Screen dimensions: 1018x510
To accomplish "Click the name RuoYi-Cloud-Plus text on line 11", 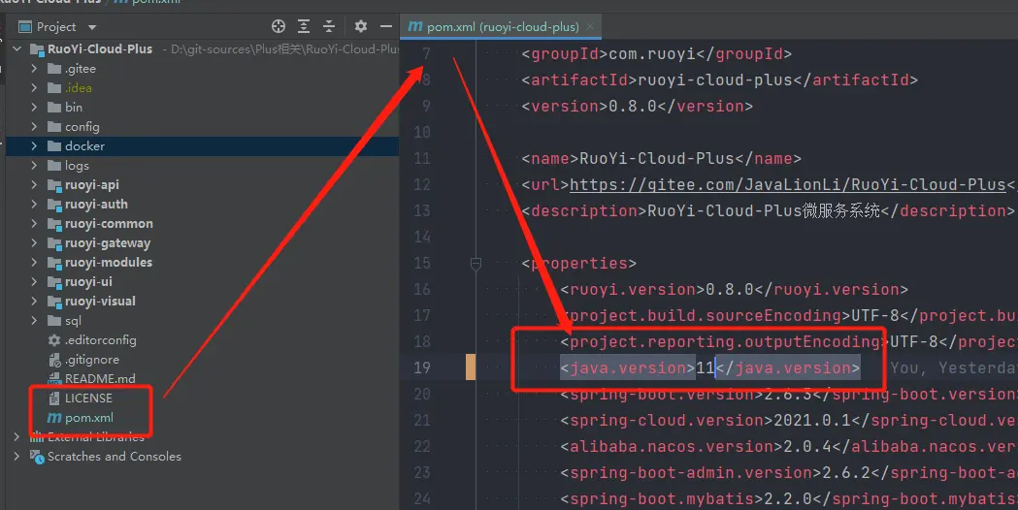I will [657, 158].
